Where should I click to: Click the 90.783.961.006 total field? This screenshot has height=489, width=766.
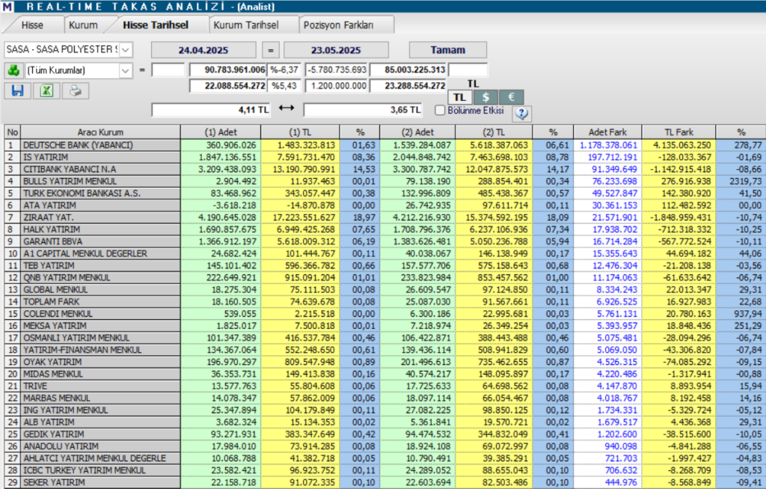click(227, 70)
